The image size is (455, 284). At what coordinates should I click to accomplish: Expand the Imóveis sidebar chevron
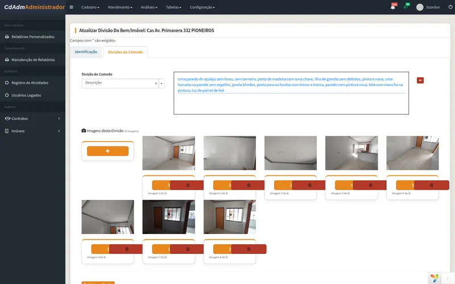coord(59,131)
